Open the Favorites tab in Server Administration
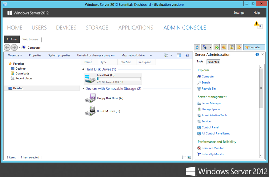This screenshot has height=177, width=269. [x=213, y=62]
